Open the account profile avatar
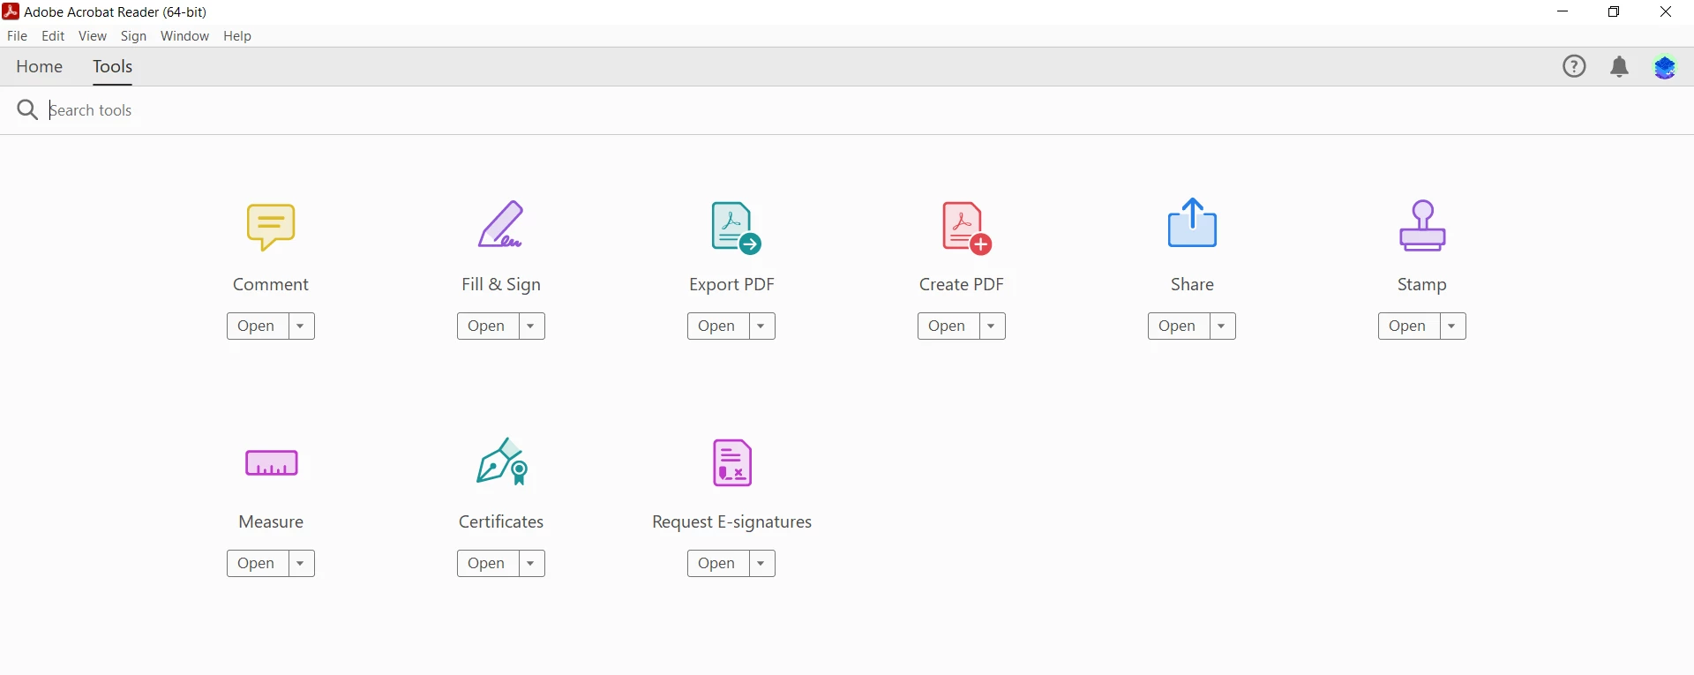Screen dimensions: 1694x675 1665,67
